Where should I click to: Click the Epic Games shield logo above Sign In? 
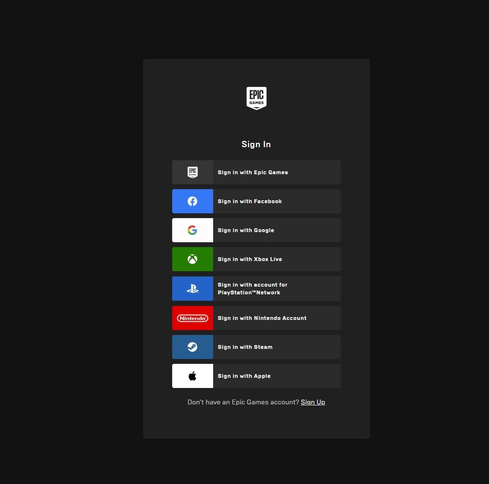(x=256, y=98)
